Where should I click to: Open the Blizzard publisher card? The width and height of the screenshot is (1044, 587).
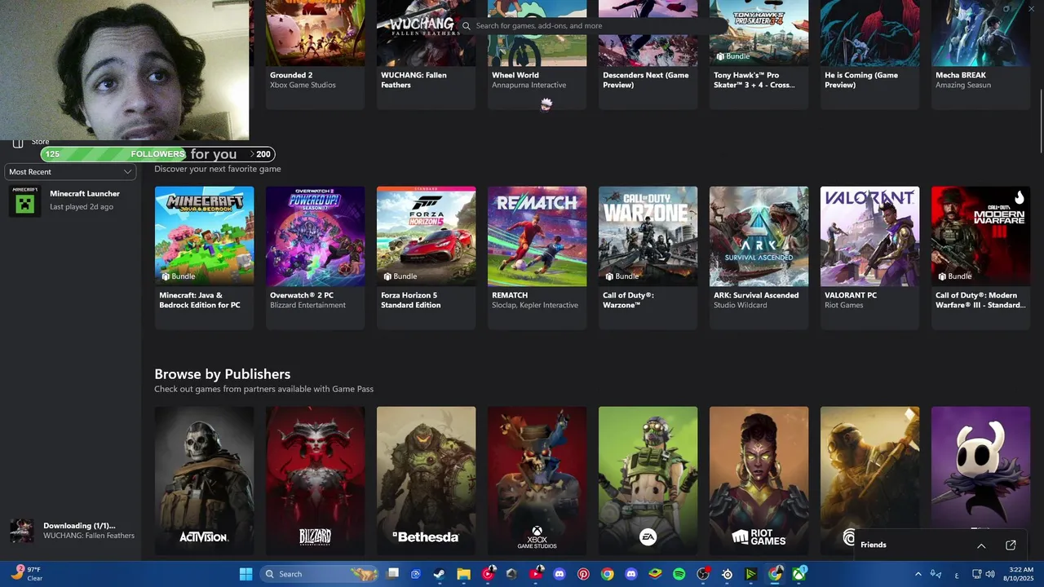point(315,481)
